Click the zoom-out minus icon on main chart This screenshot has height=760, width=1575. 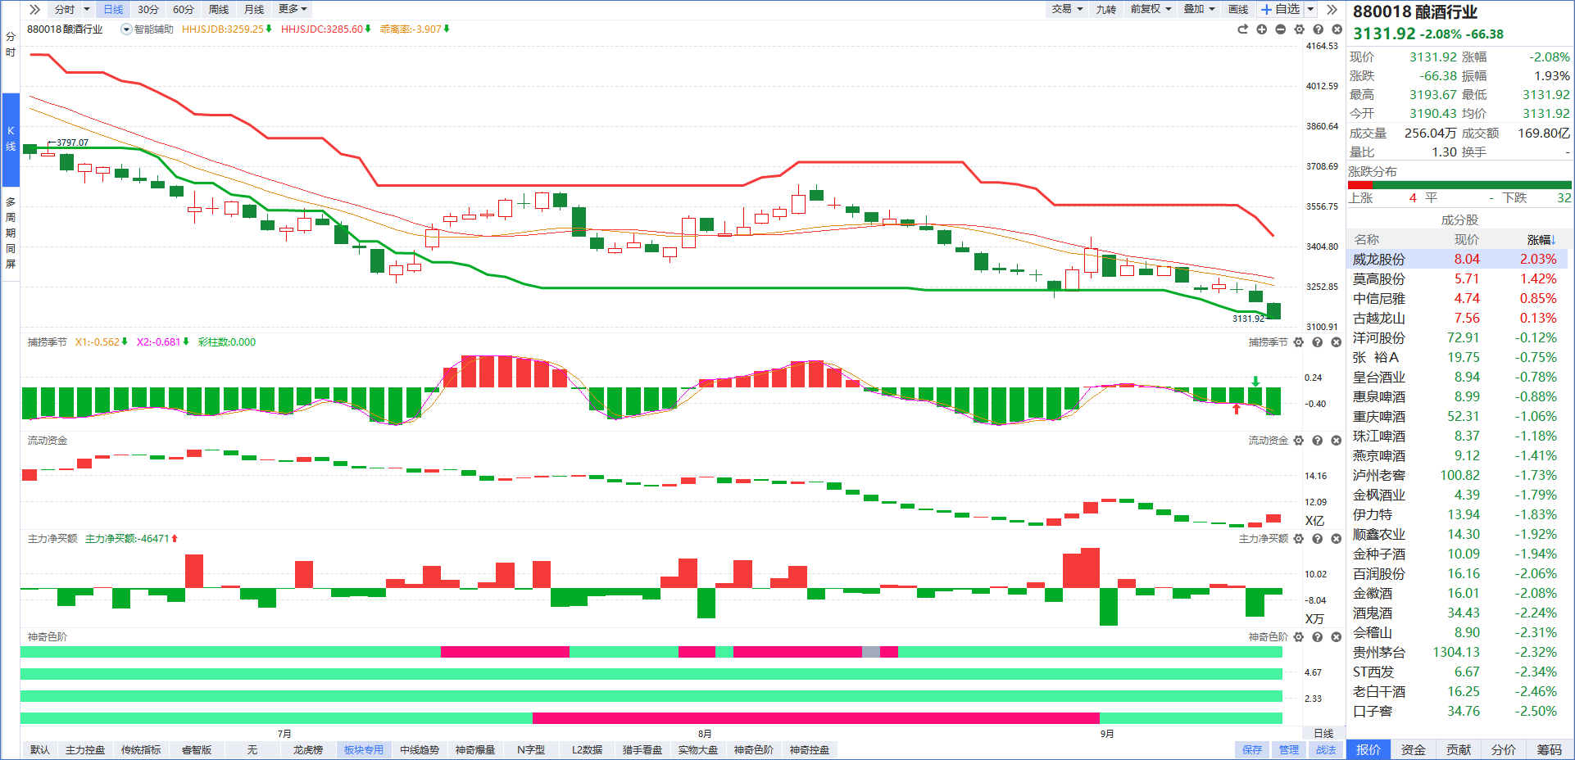click(x=1281, y=29)
